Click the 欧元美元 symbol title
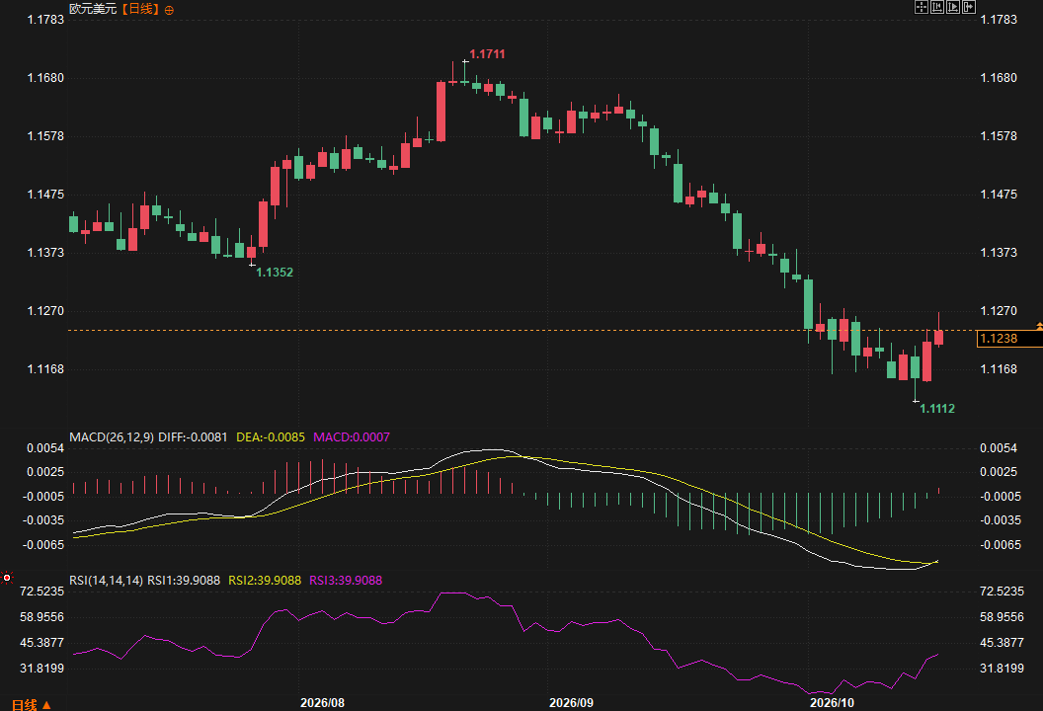 [93, 9]
